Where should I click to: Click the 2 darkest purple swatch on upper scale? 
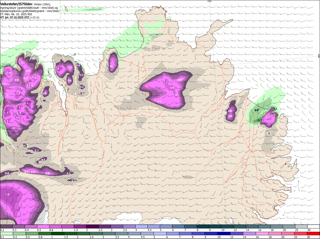click(92, 227)
